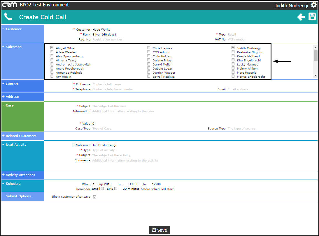Toggle Show customer after save checkbox
Image resolution: width=319 pixels, height=236 pixels.
click(94, 197)
